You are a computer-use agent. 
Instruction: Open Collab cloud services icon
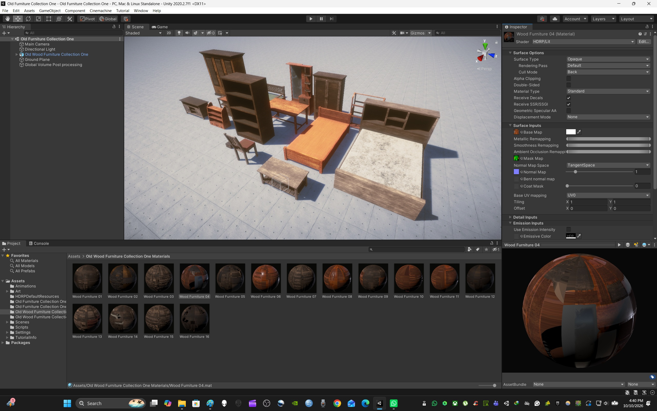click(x=555, y=19)
